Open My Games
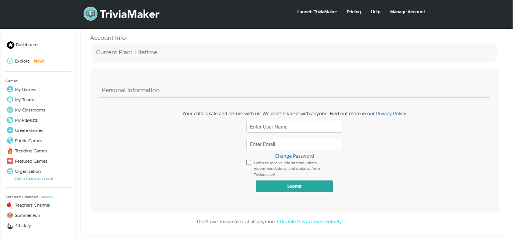The image size is (513, 243). click(25, 89)
